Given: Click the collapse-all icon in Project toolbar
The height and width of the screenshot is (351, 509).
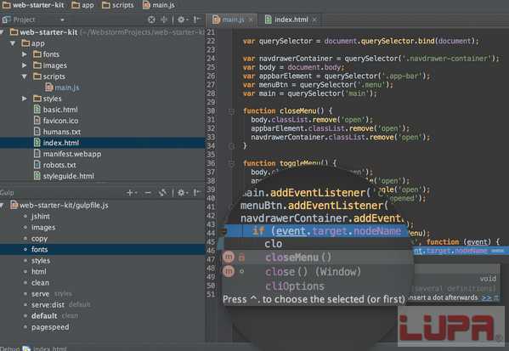Looking at the screenshot, I should coord(164,20).
